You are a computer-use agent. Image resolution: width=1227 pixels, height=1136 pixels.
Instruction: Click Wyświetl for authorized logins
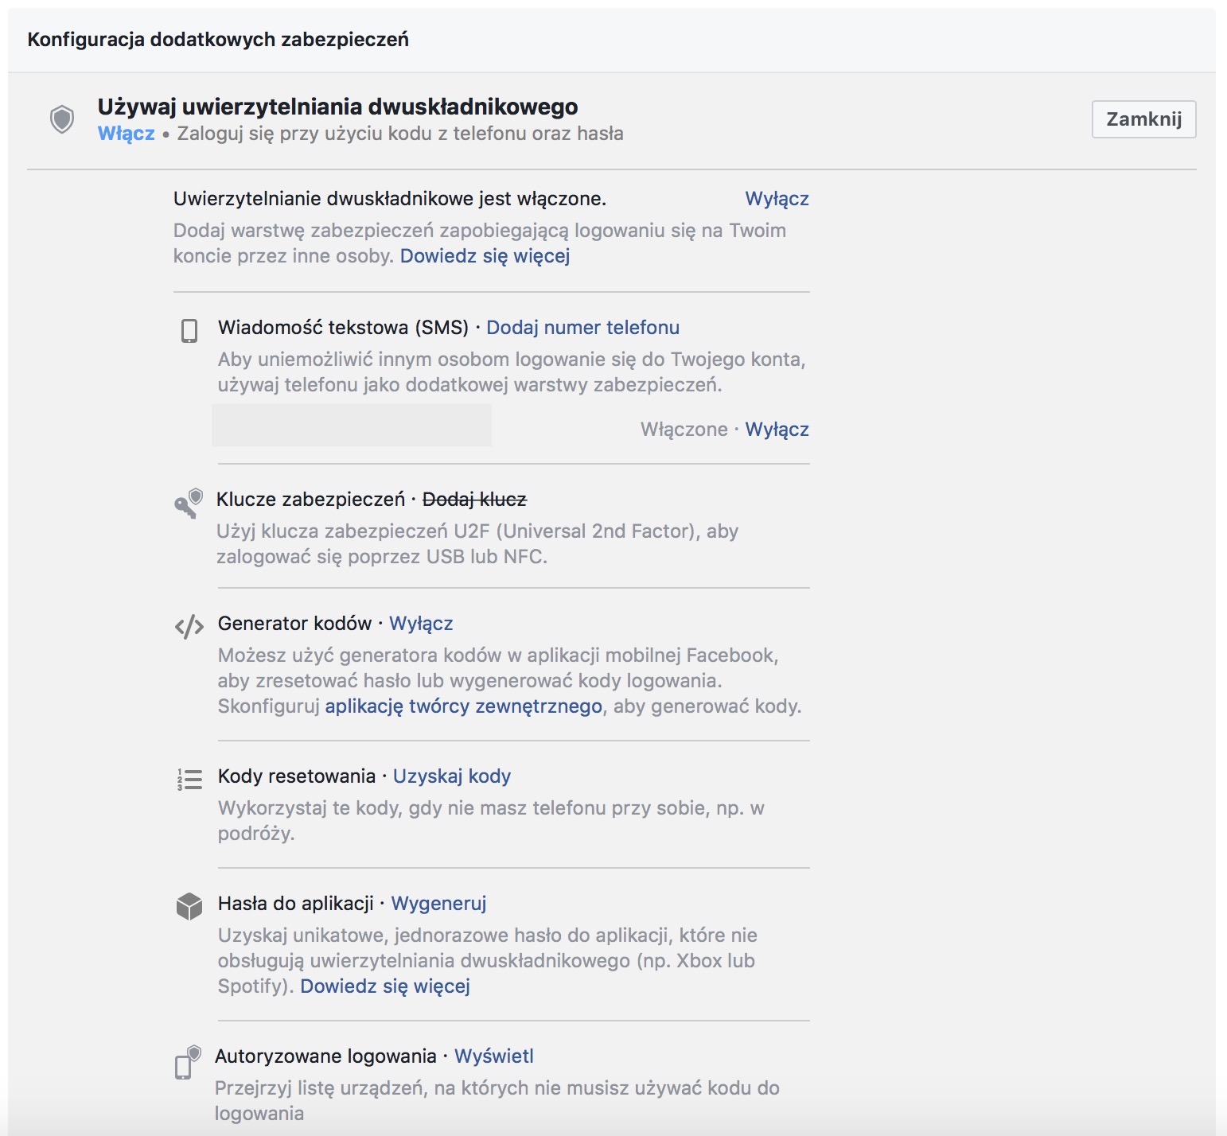pos(493,1056)
